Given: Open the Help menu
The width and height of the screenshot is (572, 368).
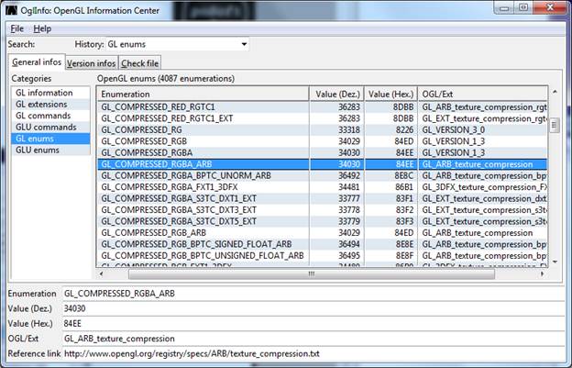Looking at the screenshot, I should pyautogui.click(x=42, y=28).
